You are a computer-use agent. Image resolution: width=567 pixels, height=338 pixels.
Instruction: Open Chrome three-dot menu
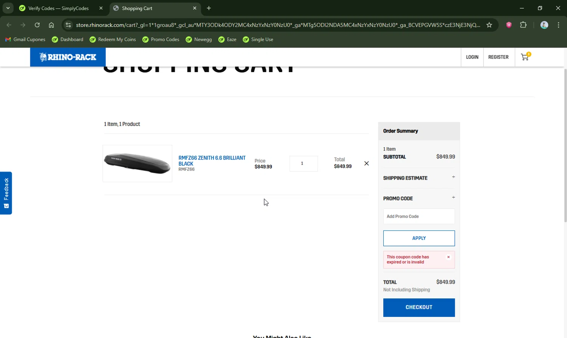[558, 25]
